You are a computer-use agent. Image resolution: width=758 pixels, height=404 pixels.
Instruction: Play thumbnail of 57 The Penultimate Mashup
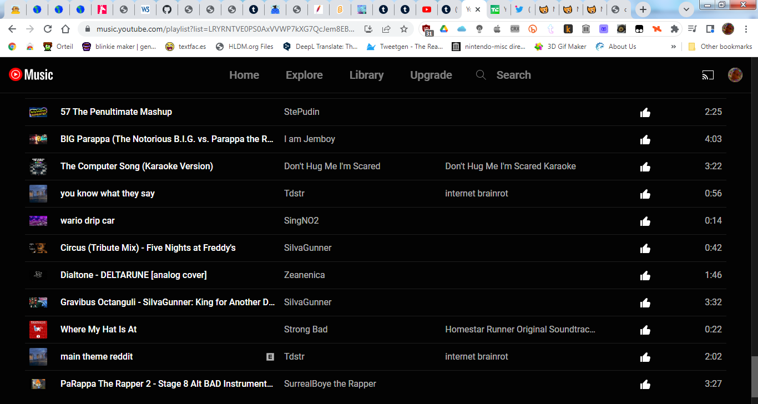pos(38,112)
